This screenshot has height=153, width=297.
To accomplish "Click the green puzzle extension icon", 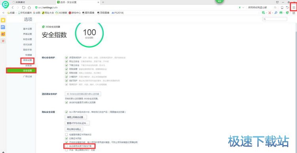I will (263, 13).
